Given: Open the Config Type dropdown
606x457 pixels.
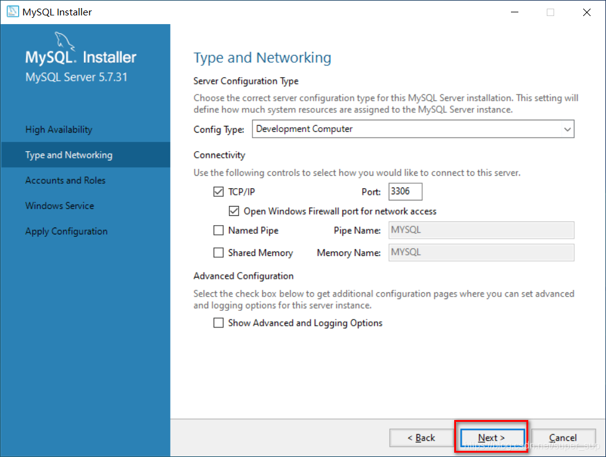Looking at the screenshot, I should tap(413, 129).
